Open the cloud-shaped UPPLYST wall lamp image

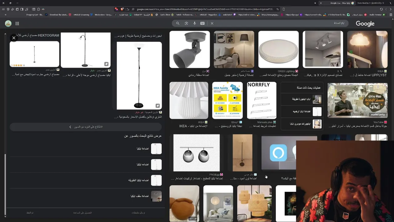tap(367, 49)
